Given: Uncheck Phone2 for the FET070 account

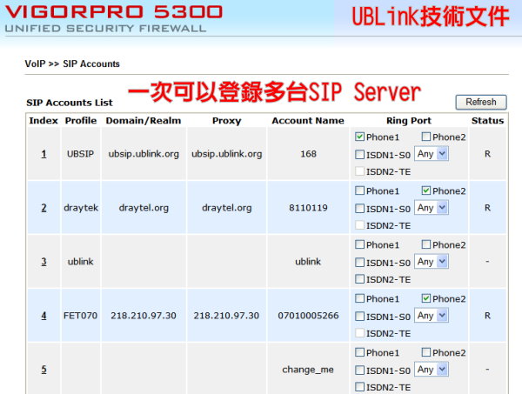Looking at the screenshot, I should click(426, 299).
